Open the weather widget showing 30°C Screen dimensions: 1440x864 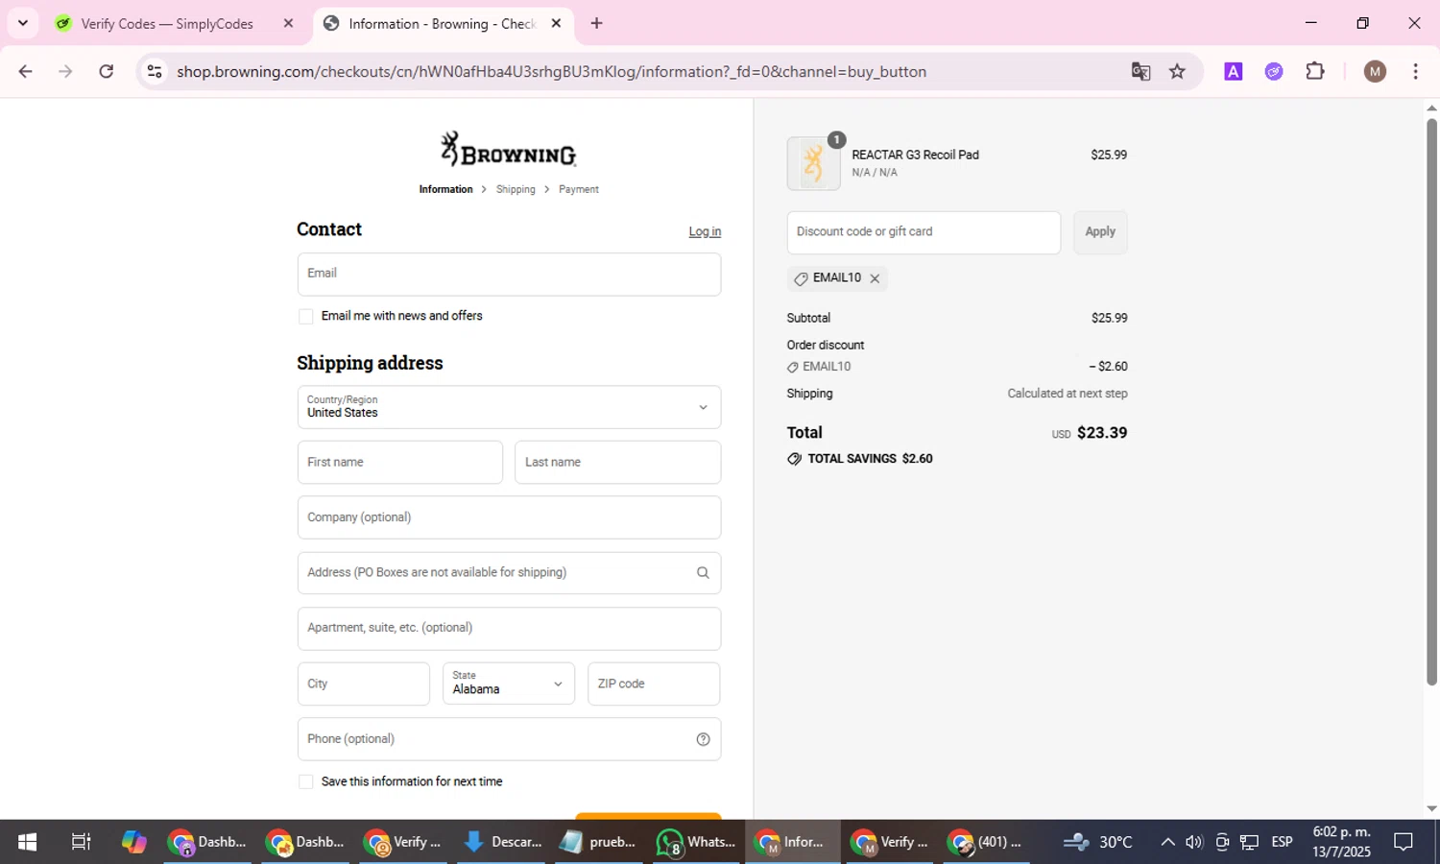(x=1098, y=842)
